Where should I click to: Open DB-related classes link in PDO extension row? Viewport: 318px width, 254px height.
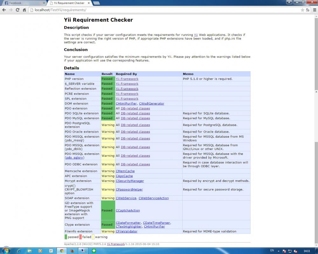point(135,108)
